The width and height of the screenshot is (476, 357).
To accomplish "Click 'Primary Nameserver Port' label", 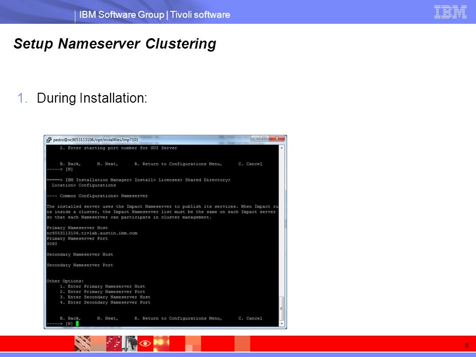I will [77, 238].
